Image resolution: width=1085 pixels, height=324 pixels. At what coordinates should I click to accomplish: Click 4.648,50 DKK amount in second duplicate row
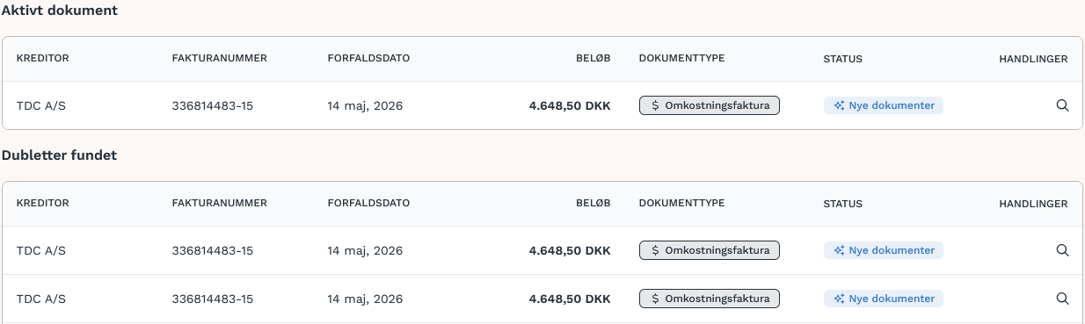(570, 299)
